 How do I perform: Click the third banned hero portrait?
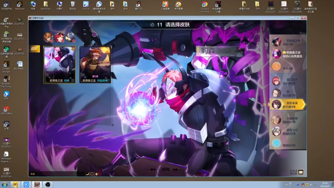point(71,37)
